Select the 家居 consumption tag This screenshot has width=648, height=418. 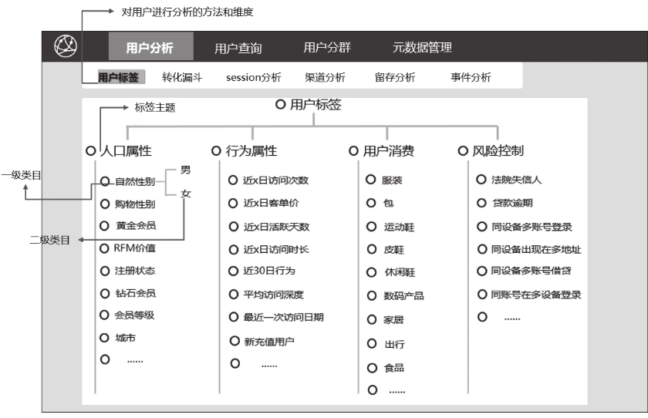tap(386, 320)
